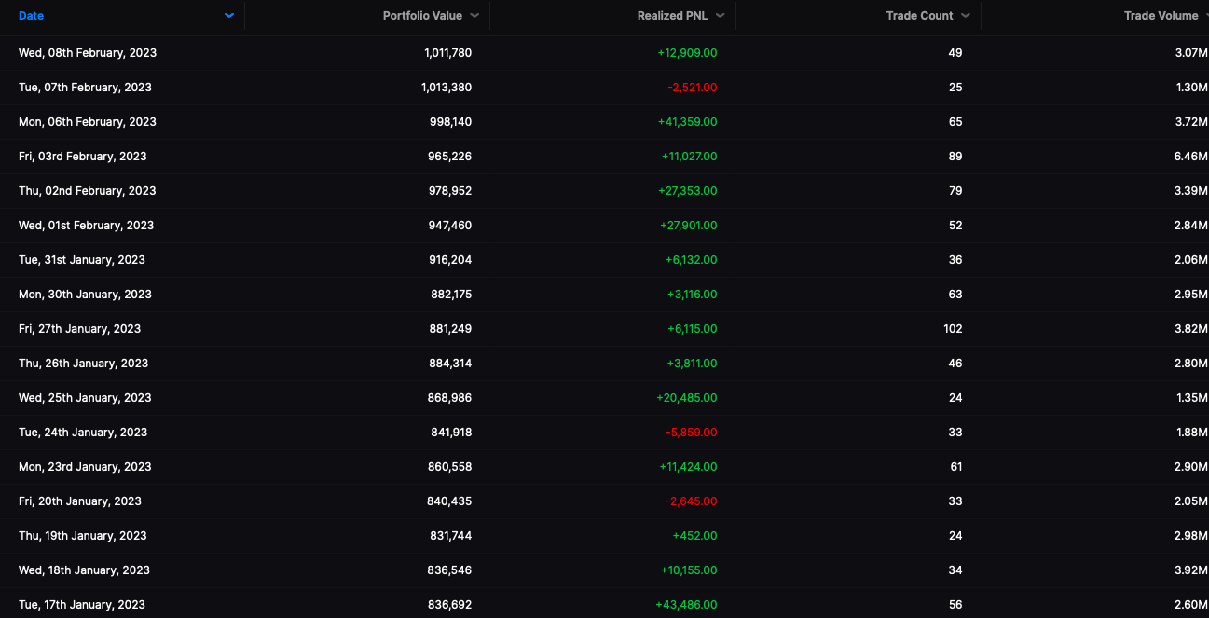Click the portfolio value 998,140
1209x618 pixels.
pyautogui.click(x=450, y=122)
